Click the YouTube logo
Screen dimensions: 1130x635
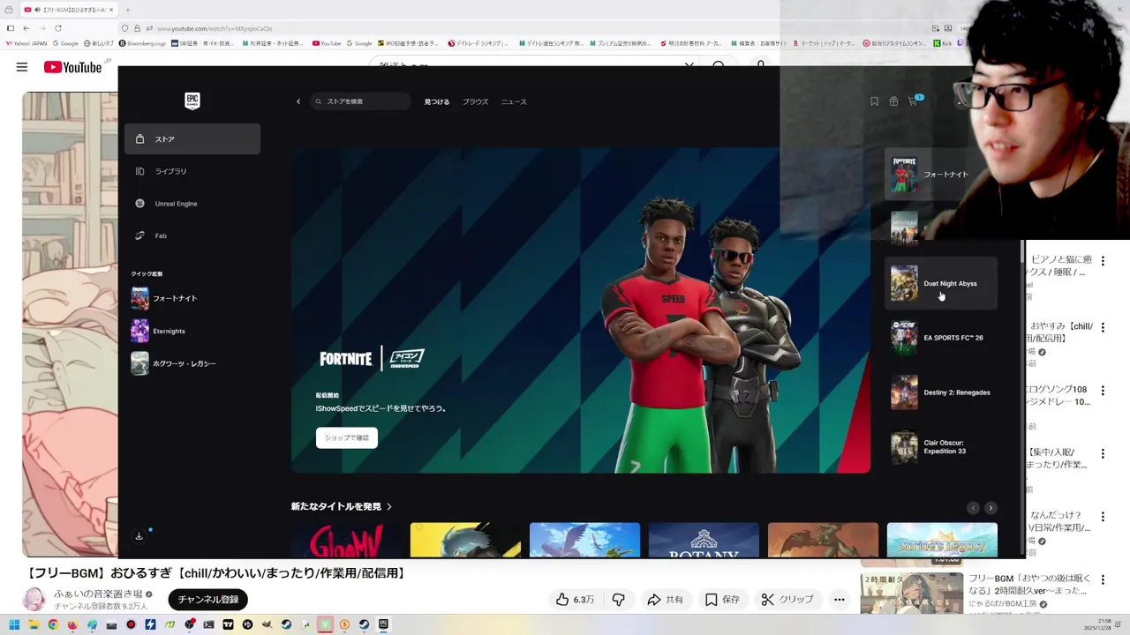click(73, 67)
